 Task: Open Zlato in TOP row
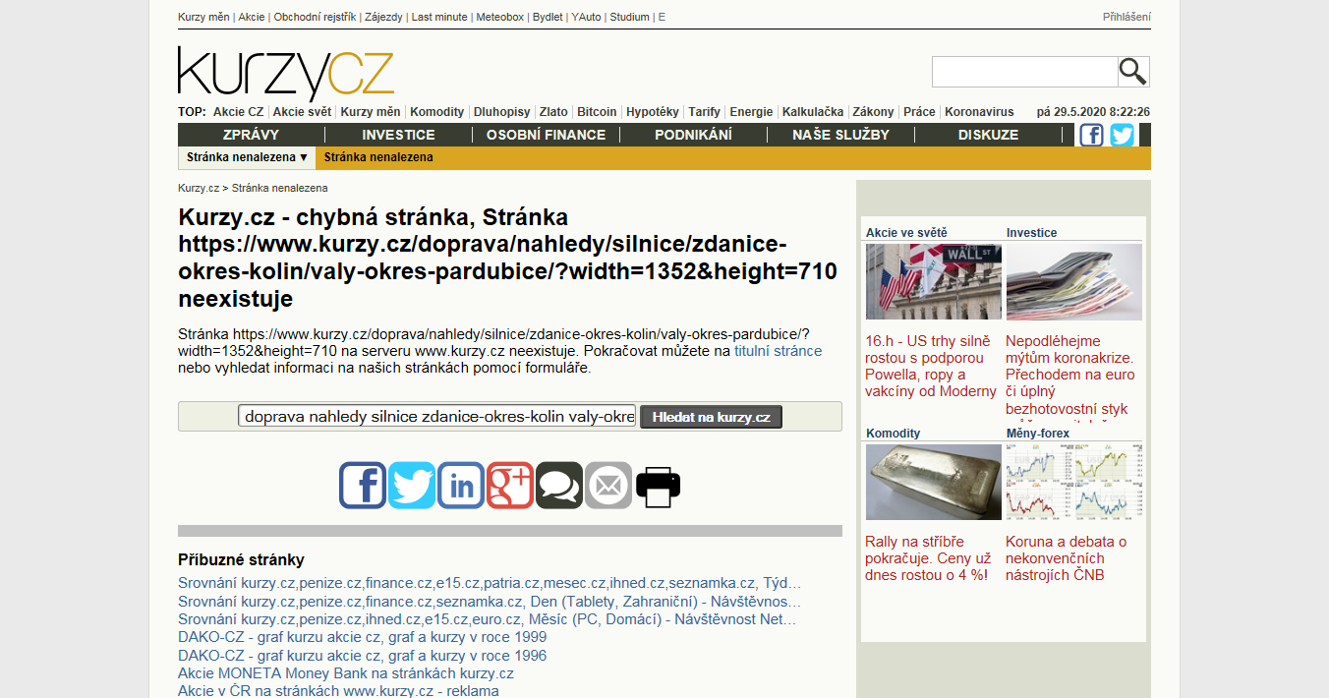point(553,112)
